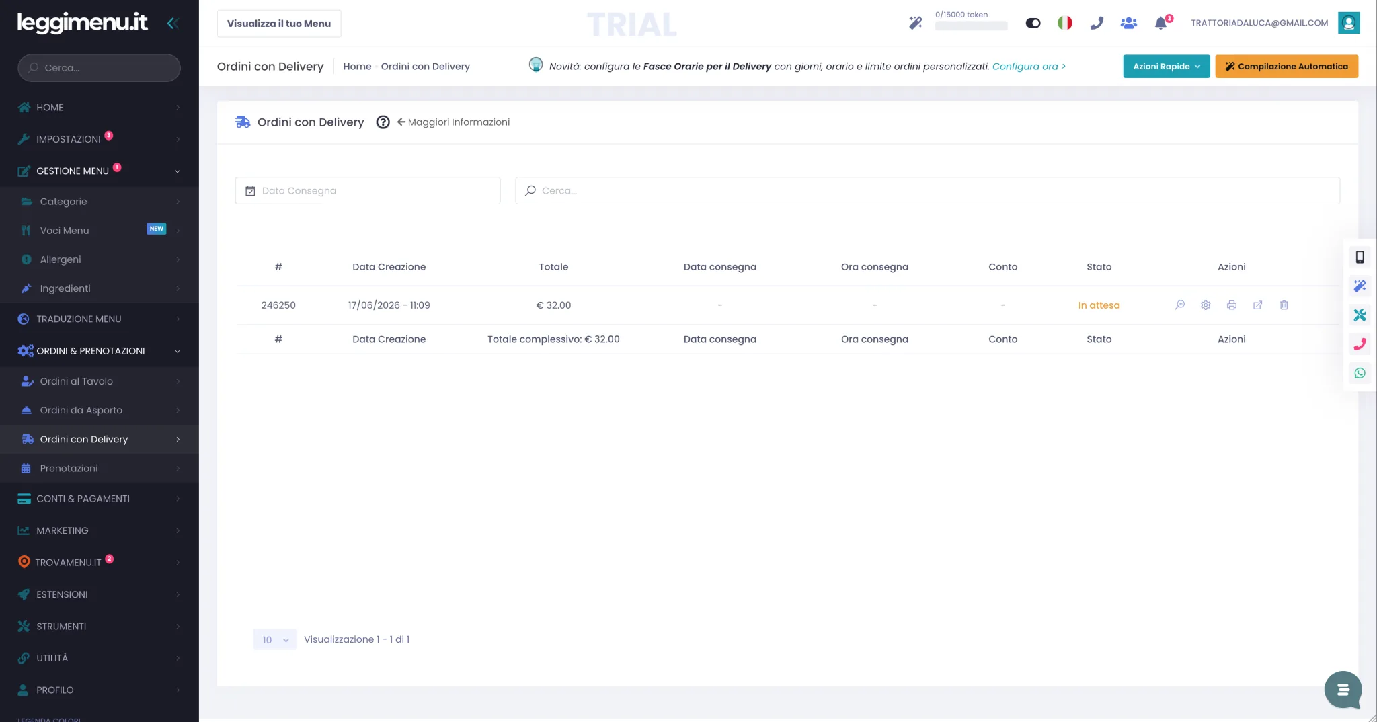Click Visualizza il tuo Menu button
Image resolution: width=1377 pixels, height=722 pixels.
[x=279, y=24]
